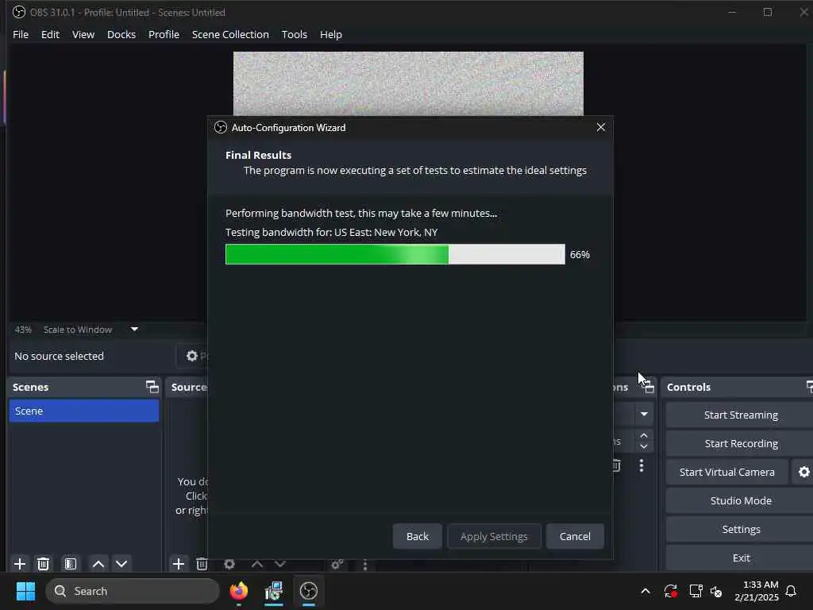This screenshot has width=813, height=610.
Task: Click the 66% progress label
Action: coord(580,255)
